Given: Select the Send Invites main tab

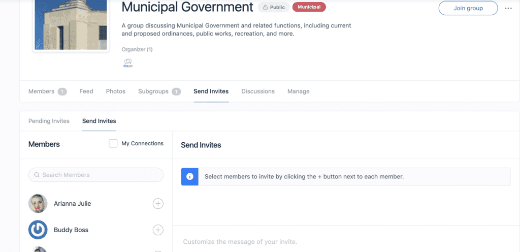Looking at the screenshot, I should click(211, 91).
